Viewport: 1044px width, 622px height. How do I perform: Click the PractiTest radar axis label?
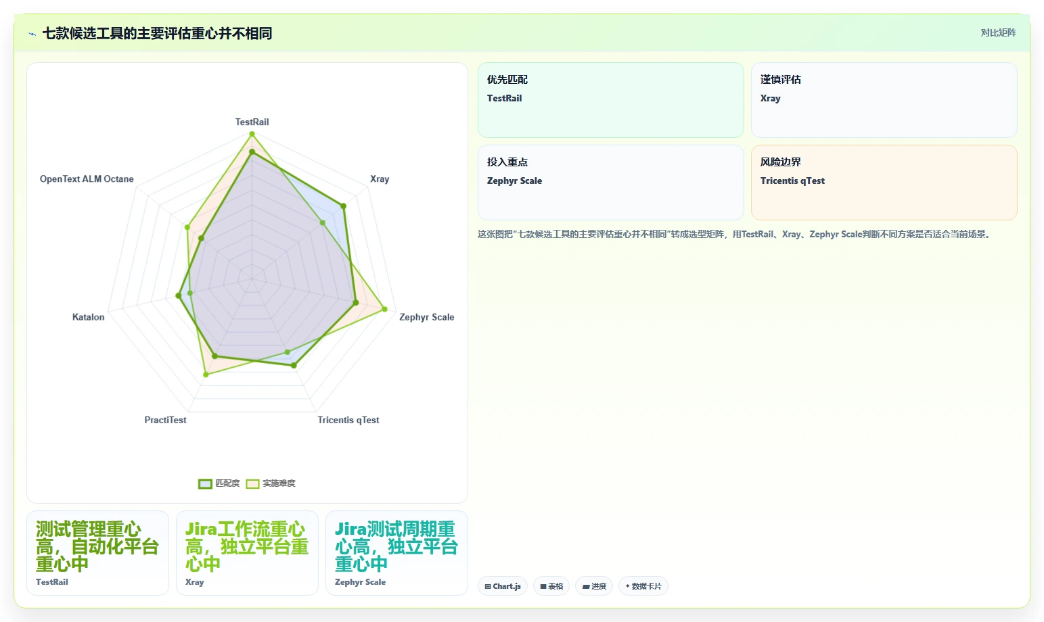(x=165, y=420)
